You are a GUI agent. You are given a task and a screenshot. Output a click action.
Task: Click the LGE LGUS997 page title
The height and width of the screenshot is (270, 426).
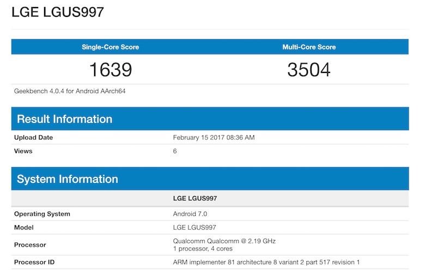point(58,12)
